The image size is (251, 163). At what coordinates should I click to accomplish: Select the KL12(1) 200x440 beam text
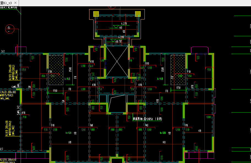pos(8,160)
